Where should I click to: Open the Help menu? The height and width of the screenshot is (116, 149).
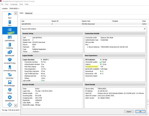(26, 4)
